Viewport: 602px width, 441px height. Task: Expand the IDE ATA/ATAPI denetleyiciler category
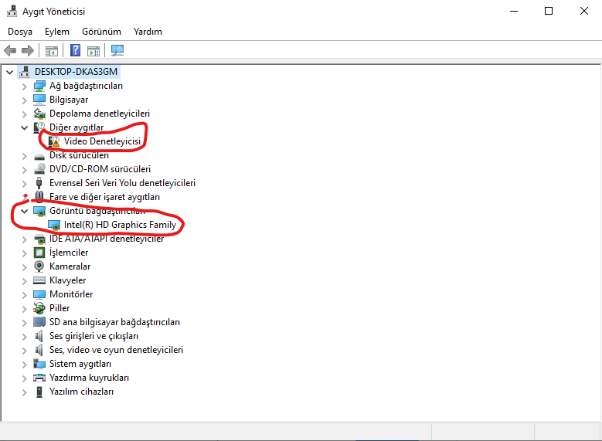click(x=24, y=239)
